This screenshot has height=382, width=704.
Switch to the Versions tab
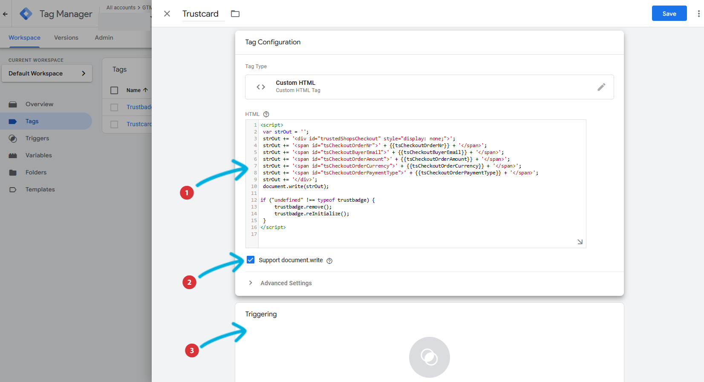click(x=66, y=38)
